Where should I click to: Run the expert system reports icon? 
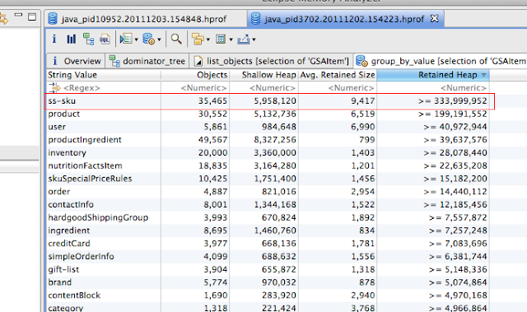coord(126,40)
